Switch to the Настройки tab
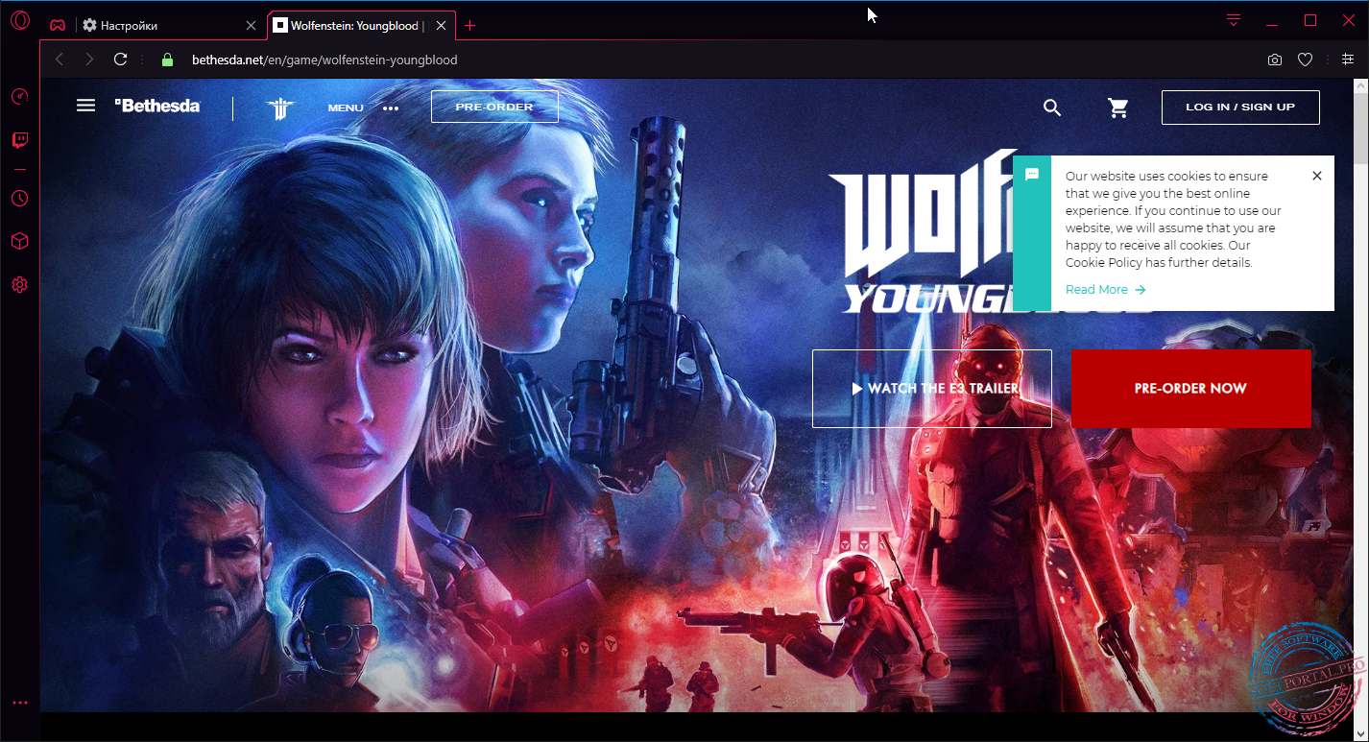 click(169, 26)
